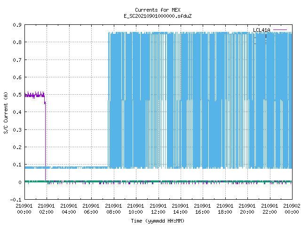Image resolution: width=301 pixels, height=225 pixels.
Task: Click the LCL41A legend label
Action: 261,30
